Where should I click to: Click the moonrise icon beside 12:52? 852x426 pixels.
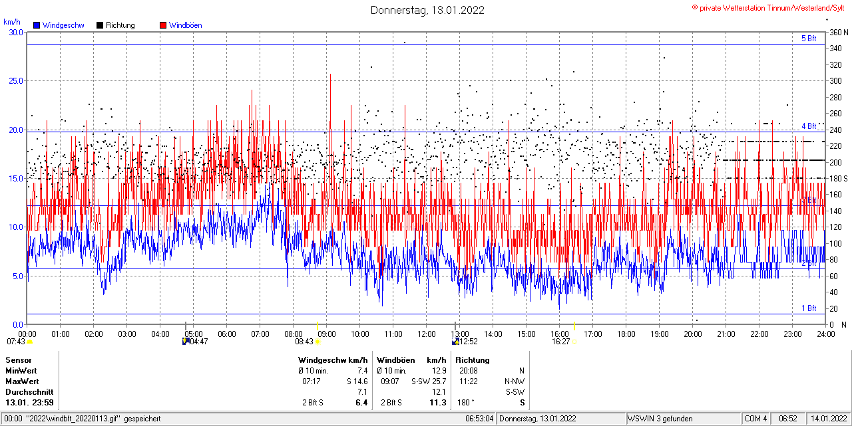(x=455, y=342)
